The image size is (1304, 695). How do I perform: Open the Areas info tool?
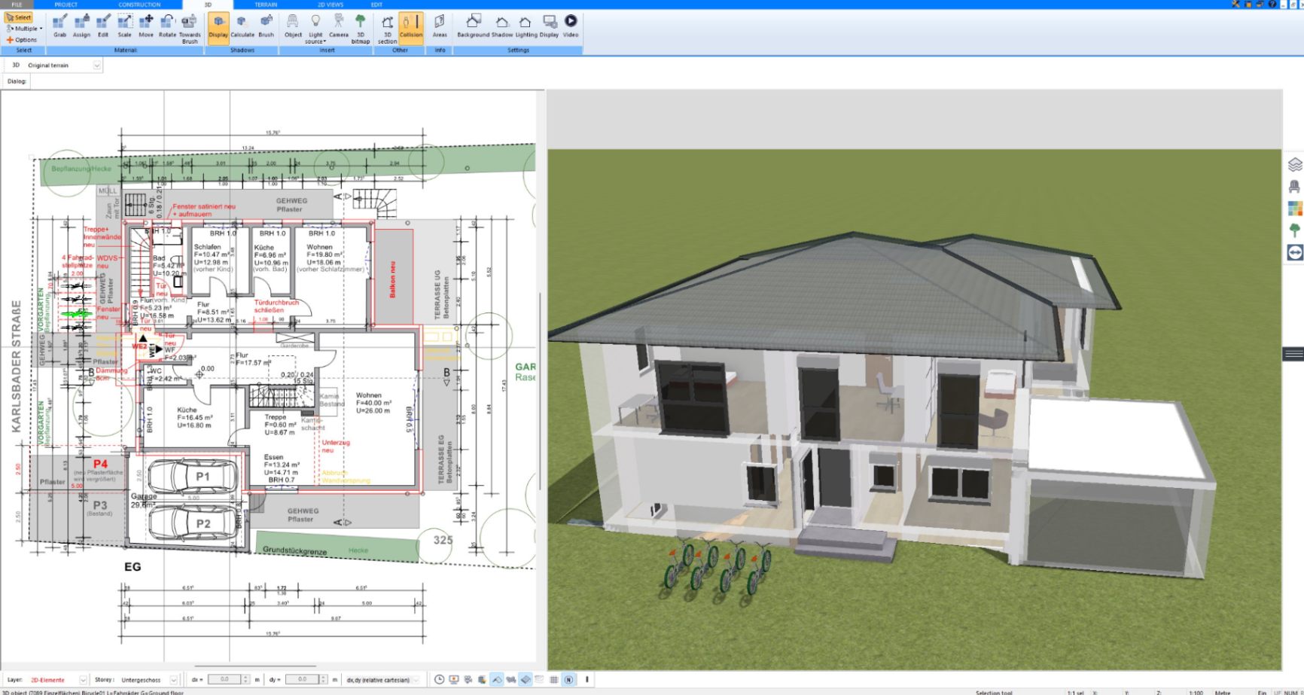tap(440, 26)
